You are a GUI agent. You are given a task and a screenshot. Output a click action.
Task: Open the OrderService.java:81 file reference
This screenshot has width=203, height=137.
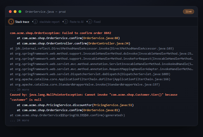click(x=100, y=110)
